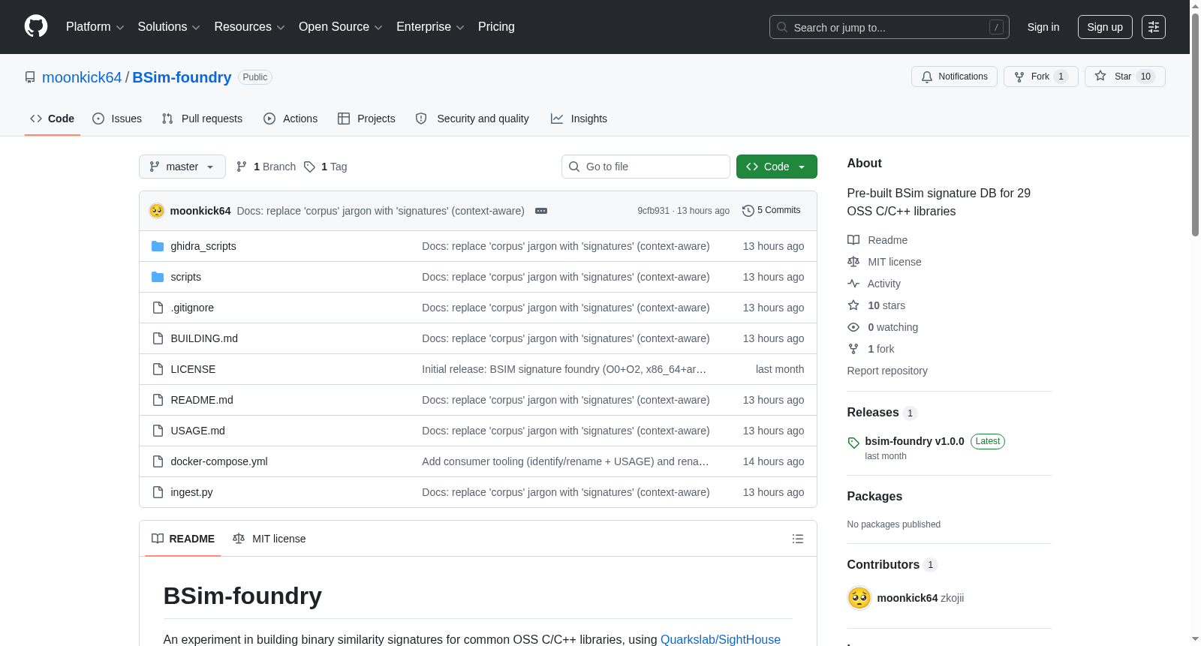The width and height of the screenshot is (1201, 646).
Task: Select the README tab in file viewer
Action: point(183,539)
